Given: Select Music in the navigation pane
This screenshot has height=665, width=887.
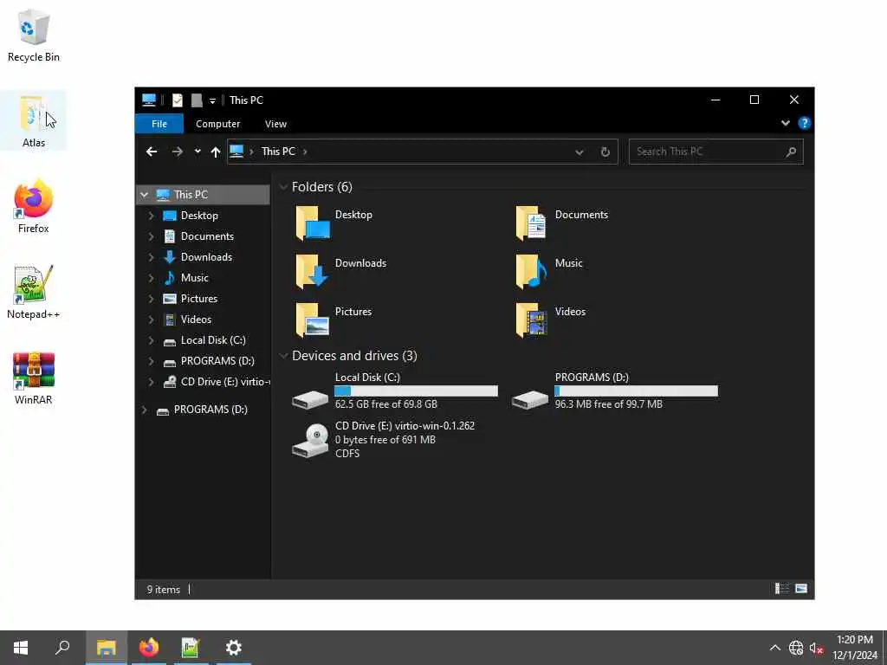Looking at the screenshot, I should [194, 278].
